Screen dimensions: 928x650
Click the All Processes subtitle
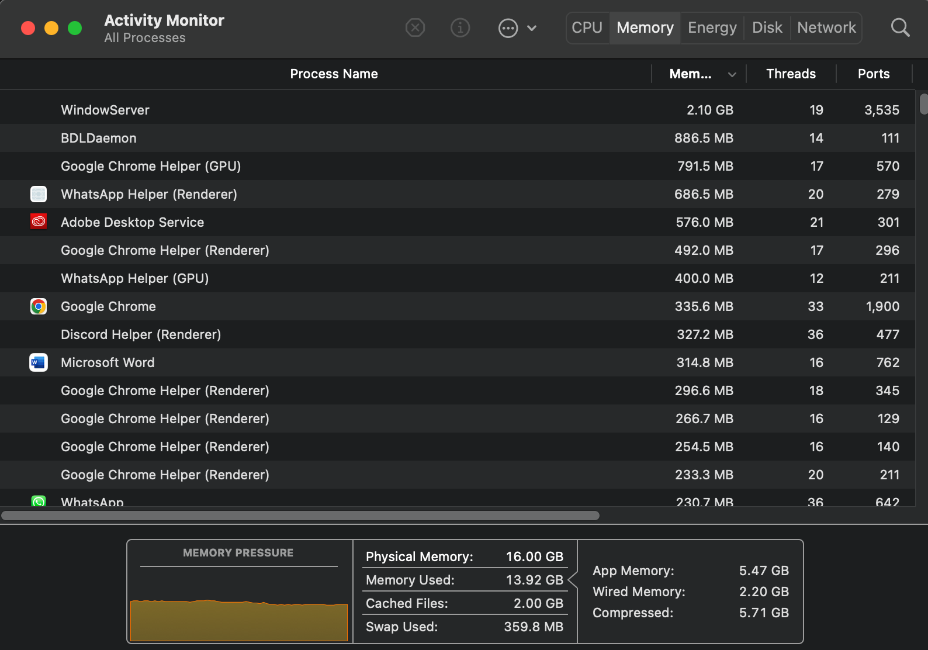[x=145, y=38]
